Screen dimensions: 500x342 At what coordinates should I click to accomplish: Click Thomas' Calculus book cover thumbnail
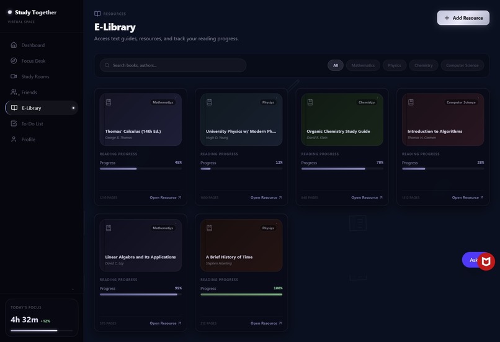141,120
